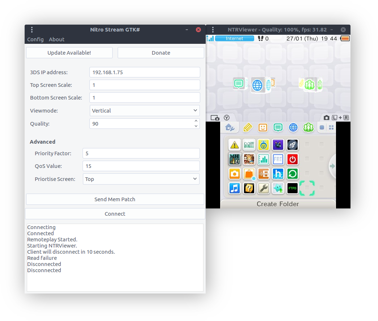Viewport: 378px width, 321px height.
Task: Click the screen-camera icon on top screen
Action: [x=215, y=118]
